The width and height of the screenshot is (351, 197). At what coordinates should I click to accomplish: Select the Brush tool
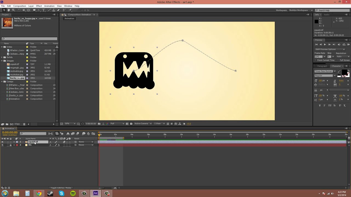(50, 10)
